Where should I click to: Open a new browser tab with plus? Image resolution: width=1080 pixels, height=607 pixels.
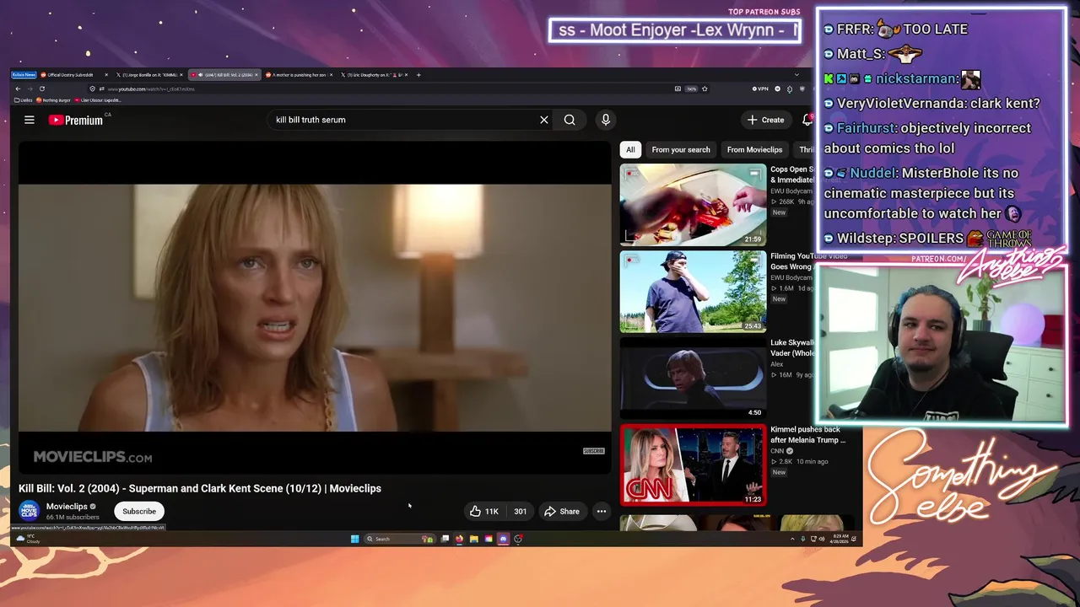coord(418,75)
